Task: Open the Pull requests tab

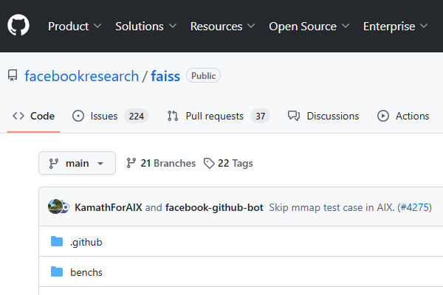Action: tap(219, 116)
